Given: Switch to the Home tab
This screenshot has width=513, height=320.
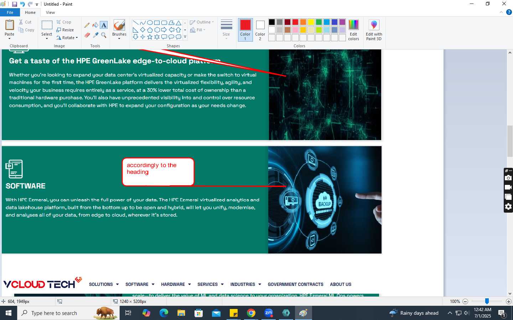Looking at the screenshot, I should coord(30,12).
